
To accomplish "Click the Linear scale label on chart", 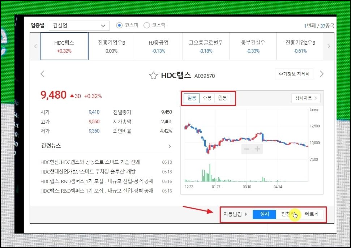I will (x=314, y=110).
